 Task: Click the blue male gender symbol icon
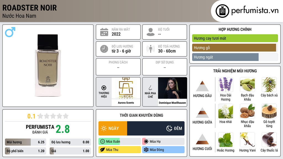(x=10, y=32)
